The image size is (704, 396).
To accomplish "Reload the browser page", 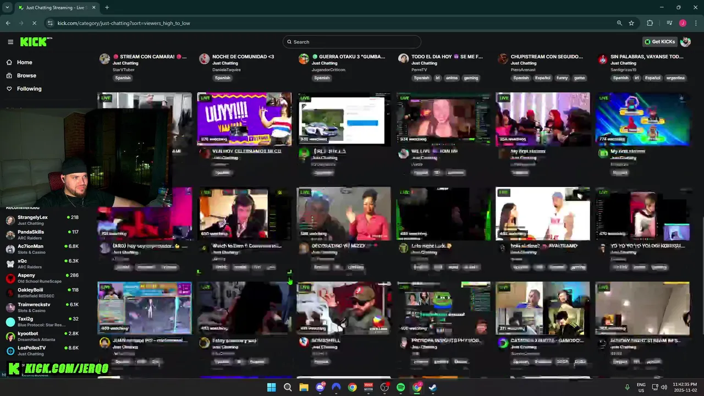I will tap(34, 23).
